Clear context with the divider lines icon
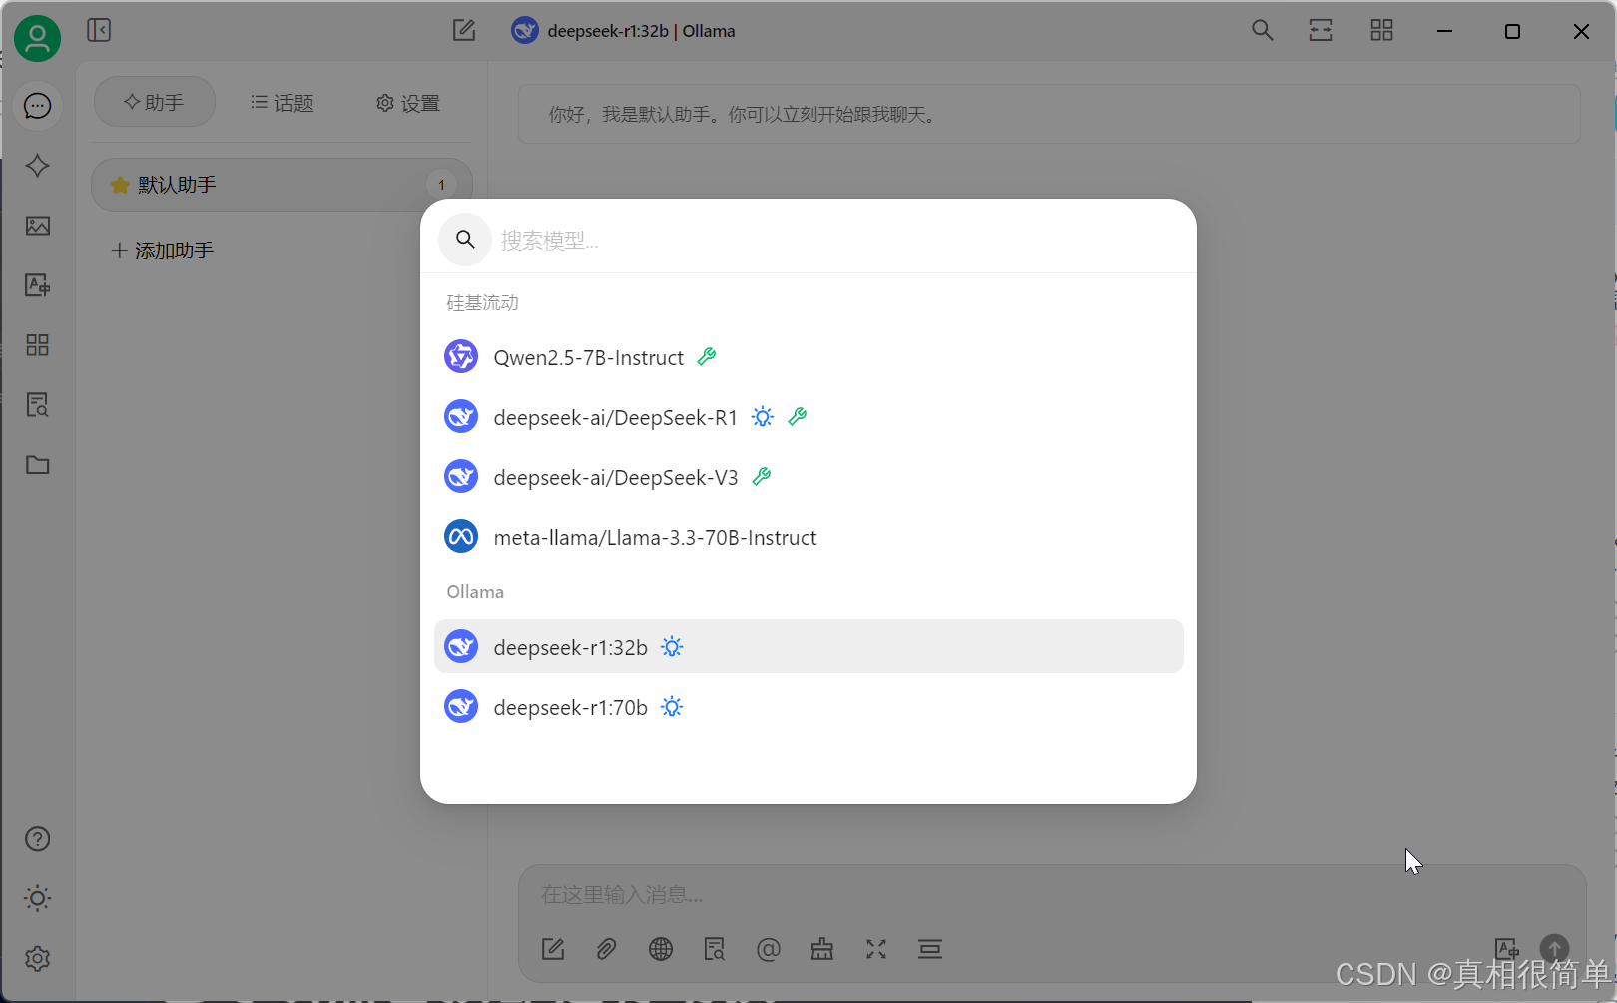This screenshot has height=1003, width=1617. point(930,949)
